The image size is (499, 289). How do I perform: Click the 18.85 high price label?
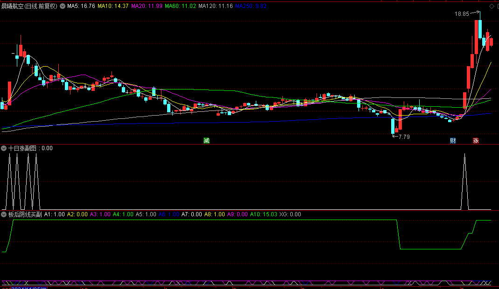462,14
